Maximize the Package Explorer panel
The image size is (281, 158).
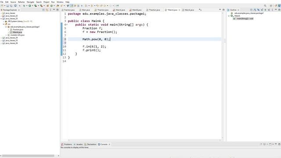(58, 10)
